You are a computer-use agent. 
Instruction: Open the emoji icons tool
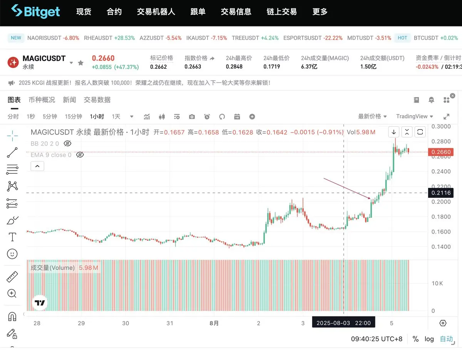coord(12,254)
